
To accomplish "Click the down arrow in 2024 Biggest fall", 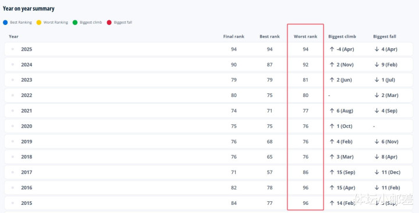I will click(377, 64).
